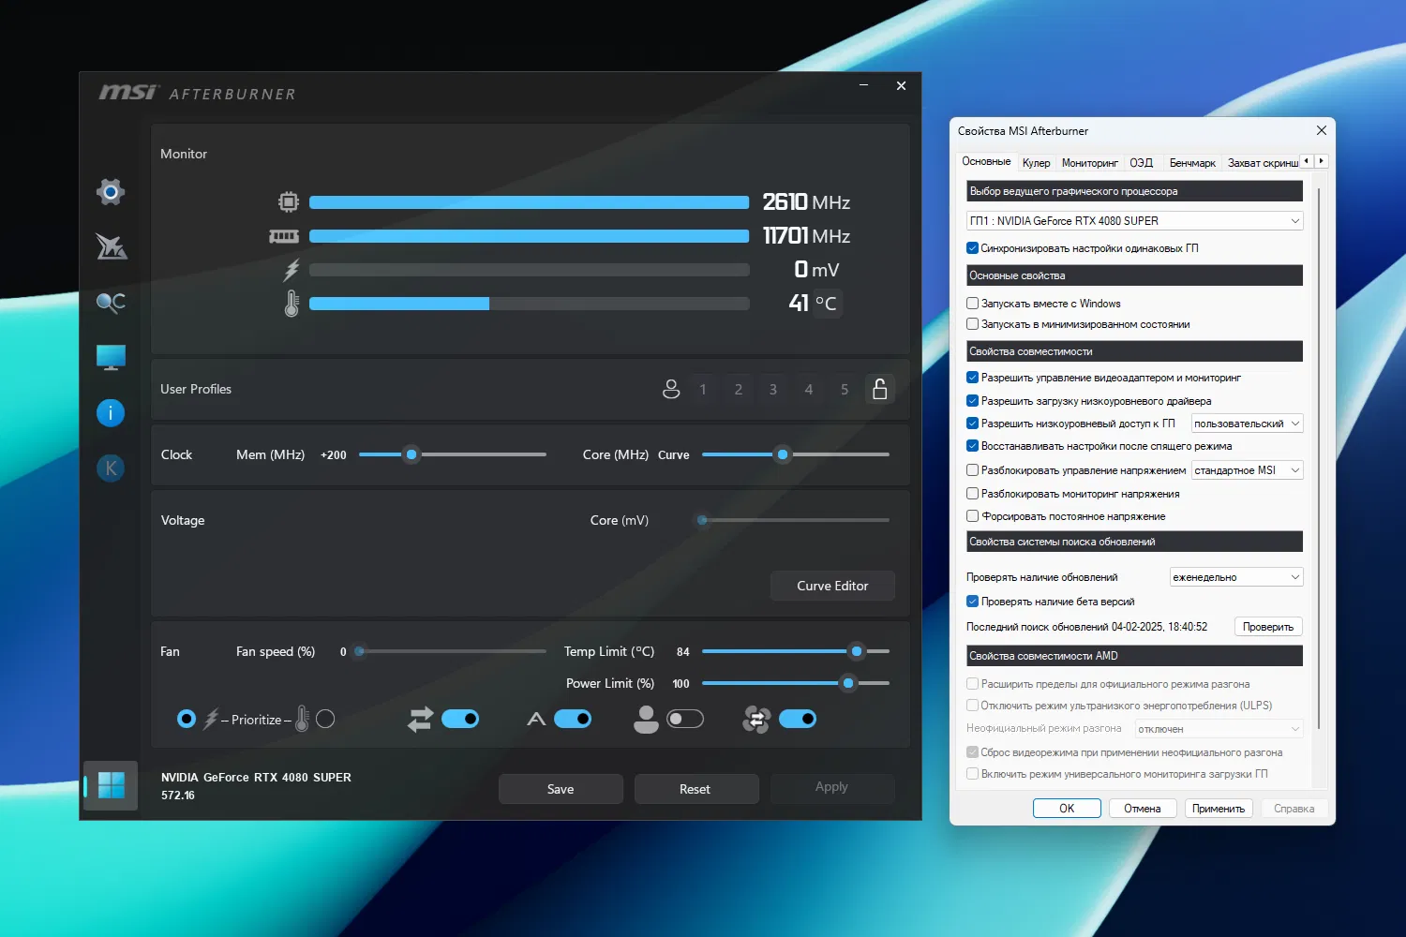Select power priority radio button
The width and height of the screenshot is (1406, 937).
pos(187,719)
